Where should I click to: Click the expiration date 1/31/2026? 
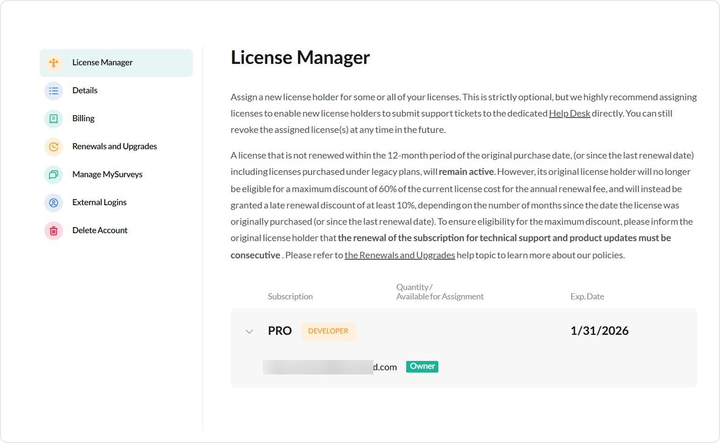pyautogui.click(x=599, y=331)
